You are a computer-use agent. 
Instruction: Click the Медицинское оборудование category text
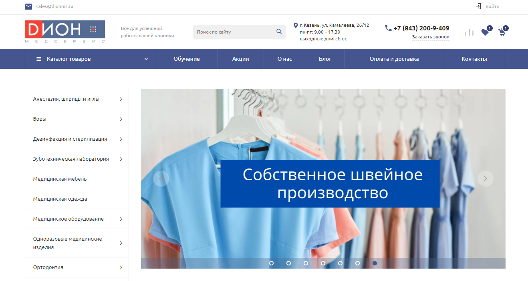69,219
